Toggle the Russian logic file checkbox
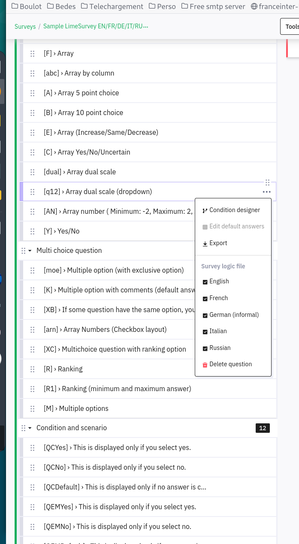This screenshot has height=544, width=299. (x=205, y=348)
